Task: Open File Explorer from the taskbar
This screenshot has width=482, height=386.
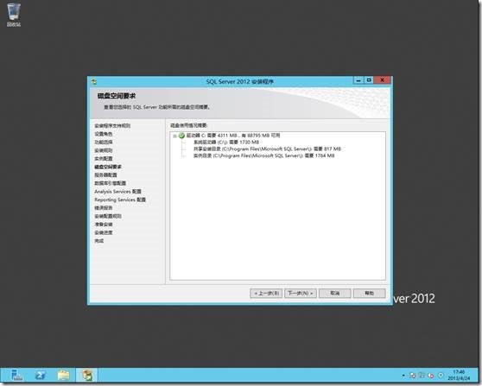Action: pyautogui.click(x=64, y=376)
